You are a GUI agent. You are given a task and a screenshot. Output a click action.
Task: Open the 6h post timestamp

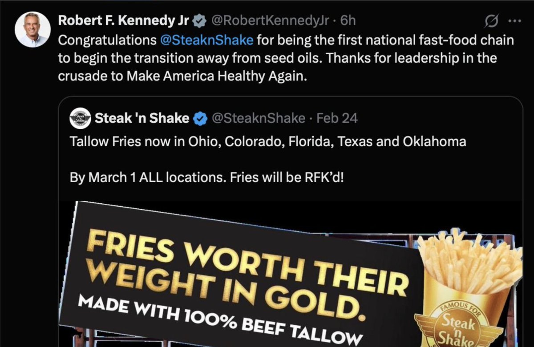coord(348,20)
